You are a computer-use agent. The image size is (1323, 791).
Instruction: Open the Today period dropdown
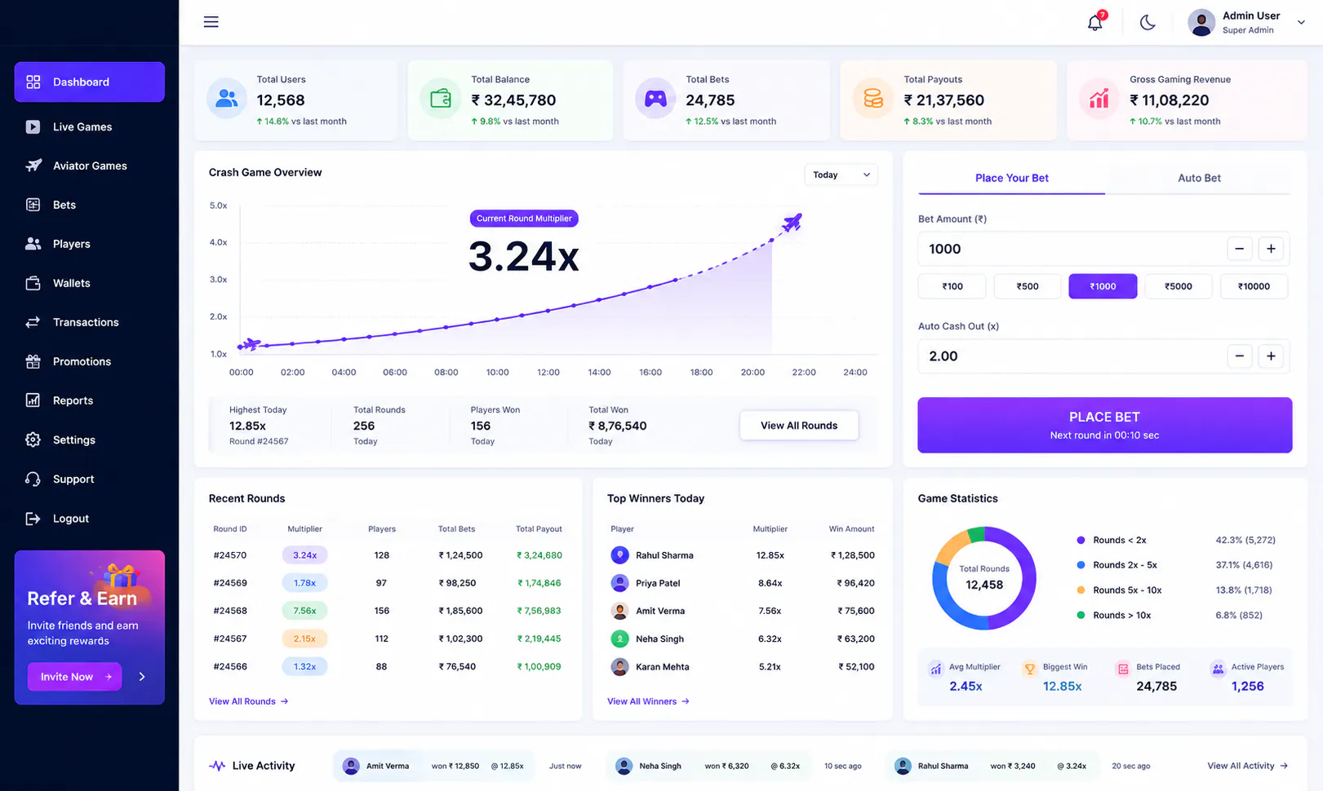[x=841, y=175]
